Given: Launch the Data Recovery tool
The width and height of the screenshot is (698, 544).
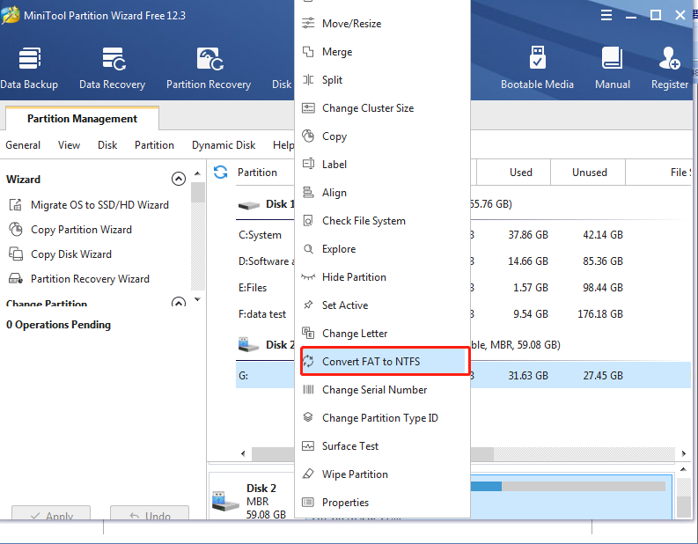Looking at the screenshot, I should tap(112, 68).
